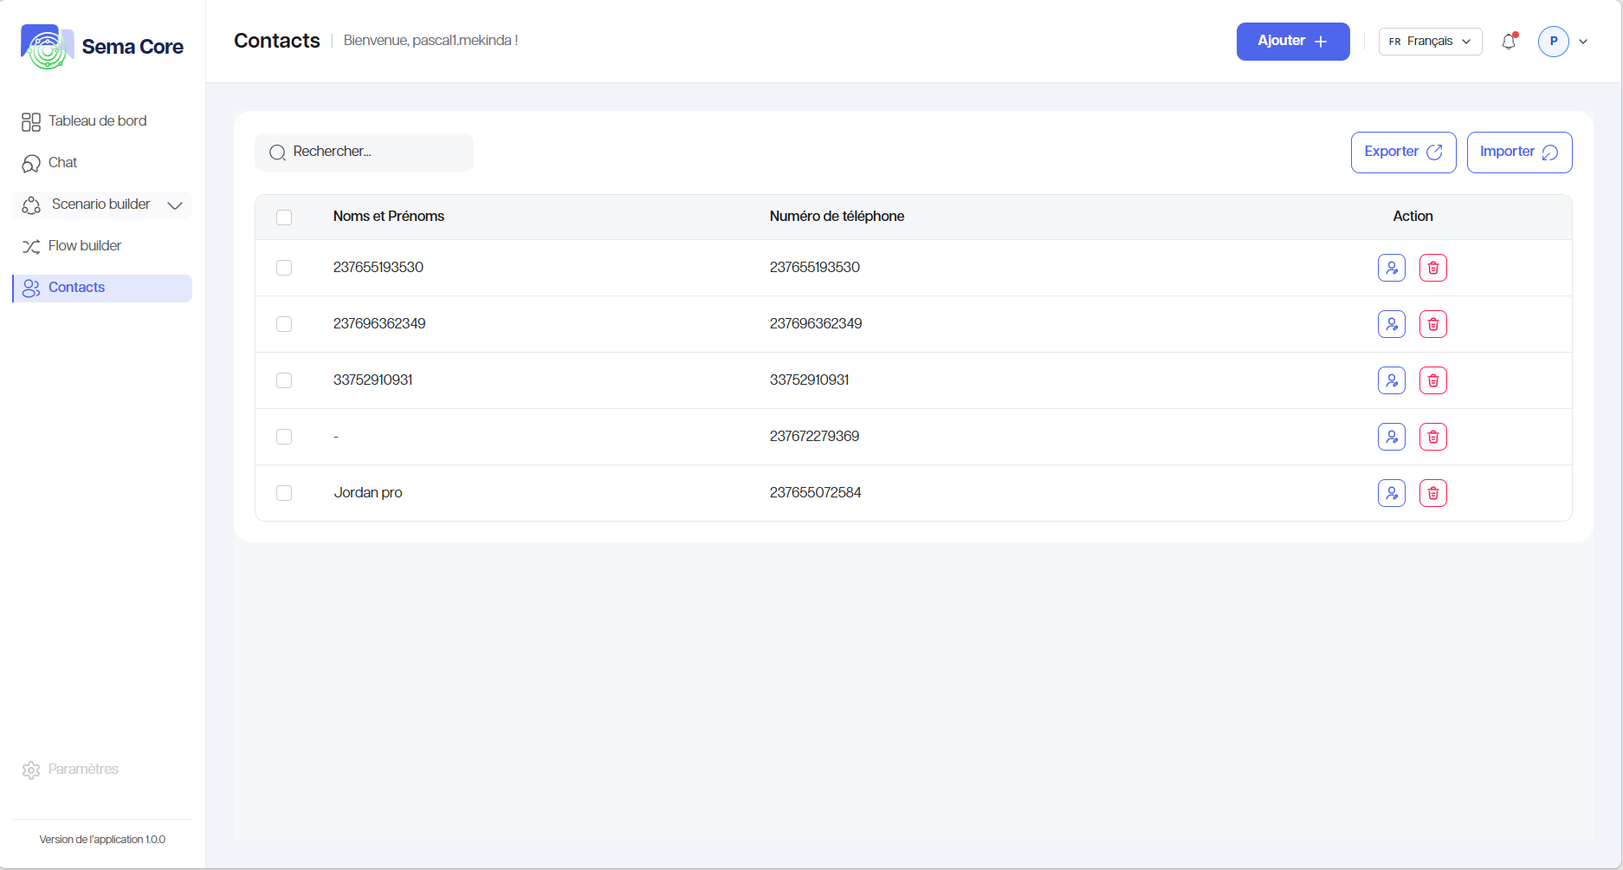This screenshot has height=870, width=1623.
Task: Delete the contact with phone 237672279369
Action: point(1432,437)
